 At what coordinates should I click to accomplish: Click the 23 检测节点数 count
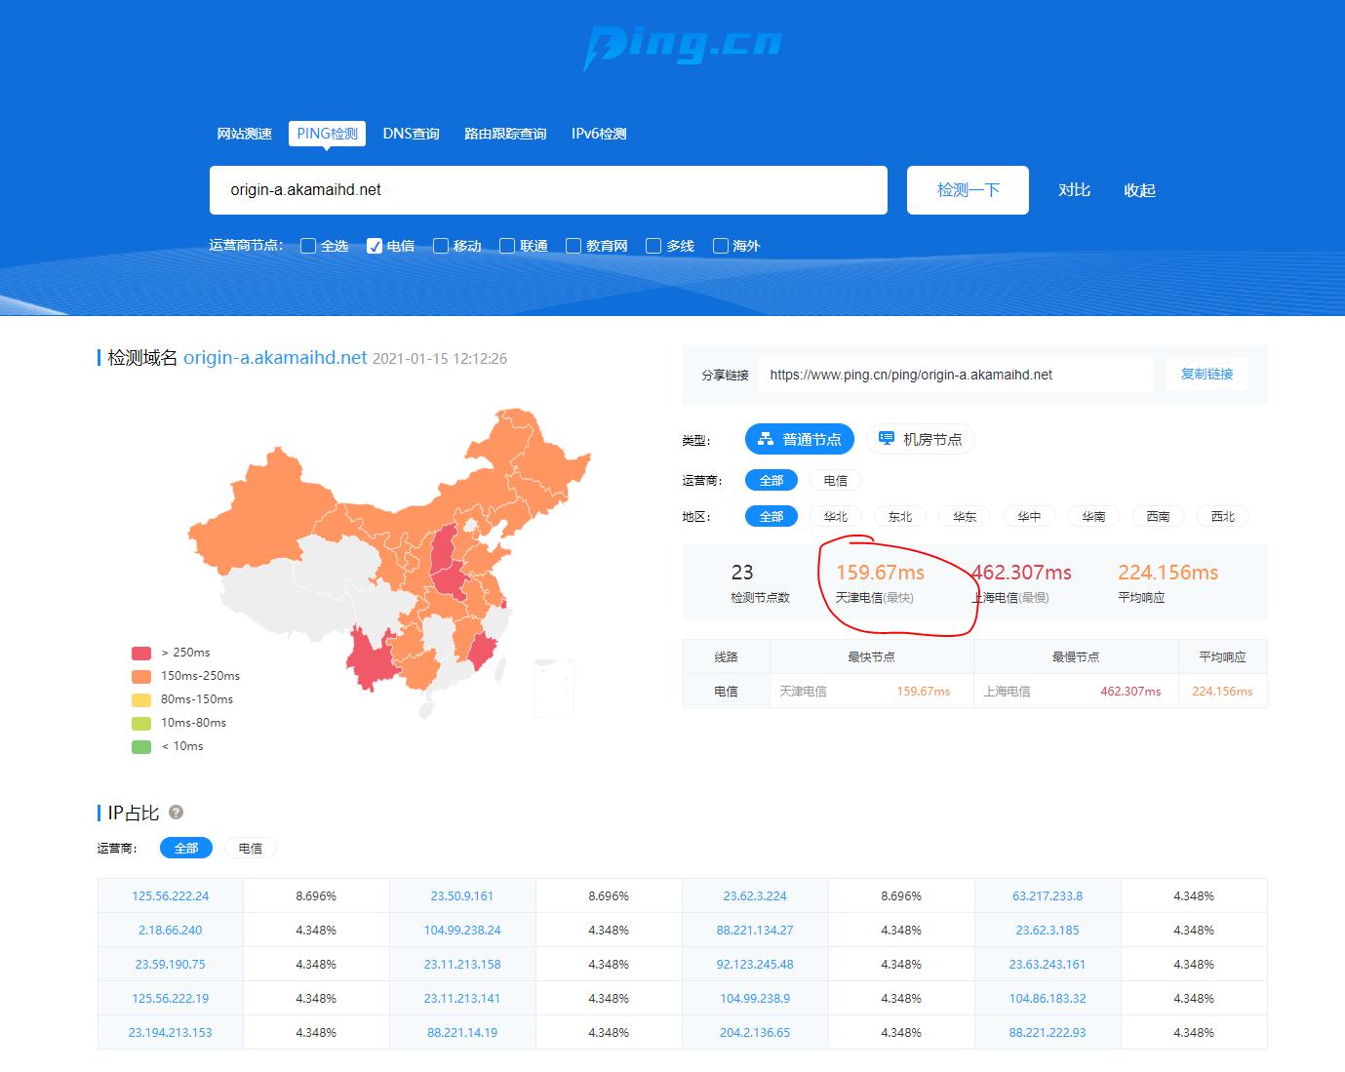click(x=742, y=573)
